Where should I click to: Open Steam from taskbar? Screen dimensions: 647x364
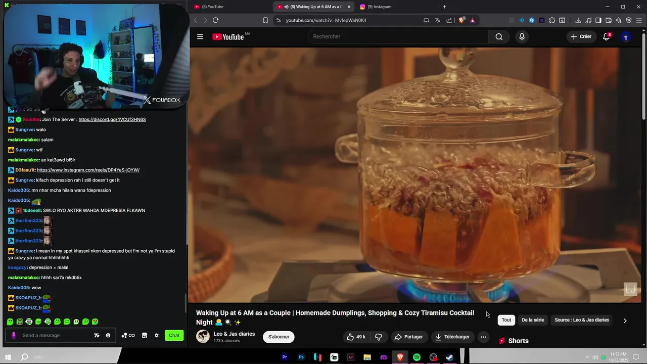[449, 357]
